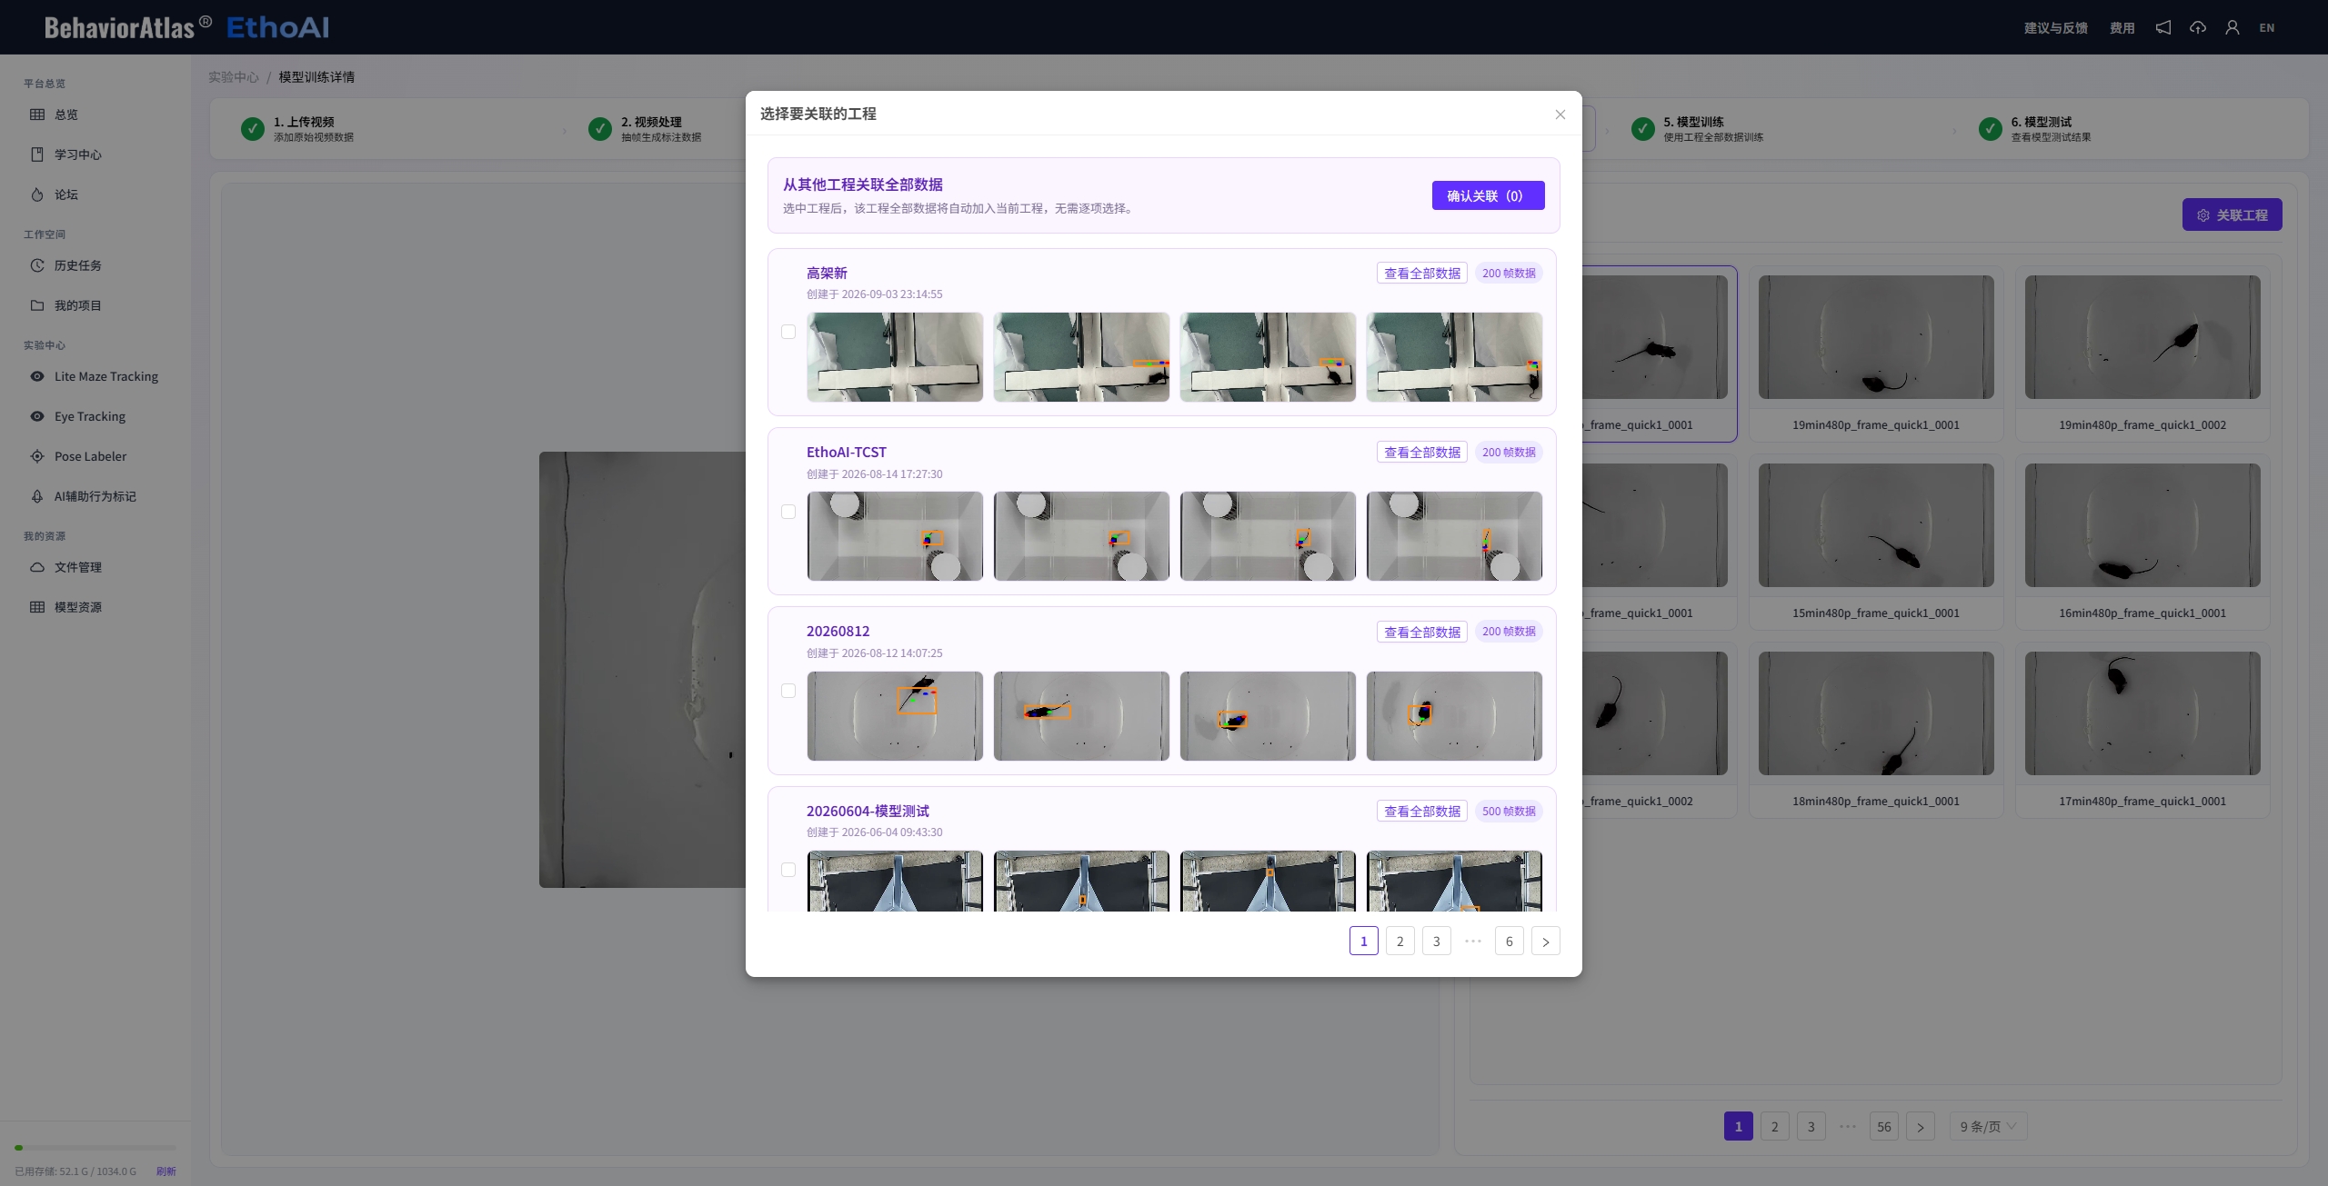2328x1186 pixels.
Task: Click the 关联工程 button
Action: coord(2233,215)
